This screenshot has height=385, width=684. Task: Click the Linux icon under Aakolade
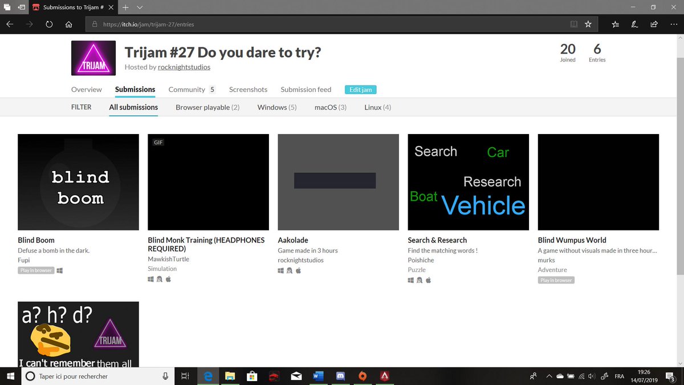[x=290, y=270]
